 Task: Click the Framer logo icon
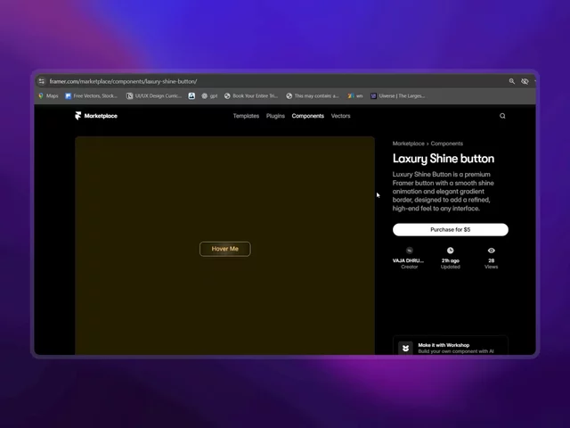click(x=77, y=116)
